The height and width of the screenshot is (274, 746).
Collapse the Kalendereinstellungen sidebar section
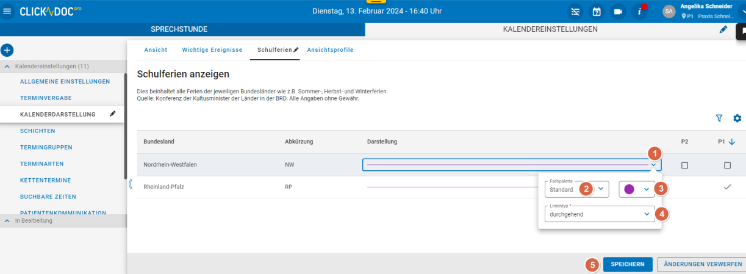tap(7, 66)
